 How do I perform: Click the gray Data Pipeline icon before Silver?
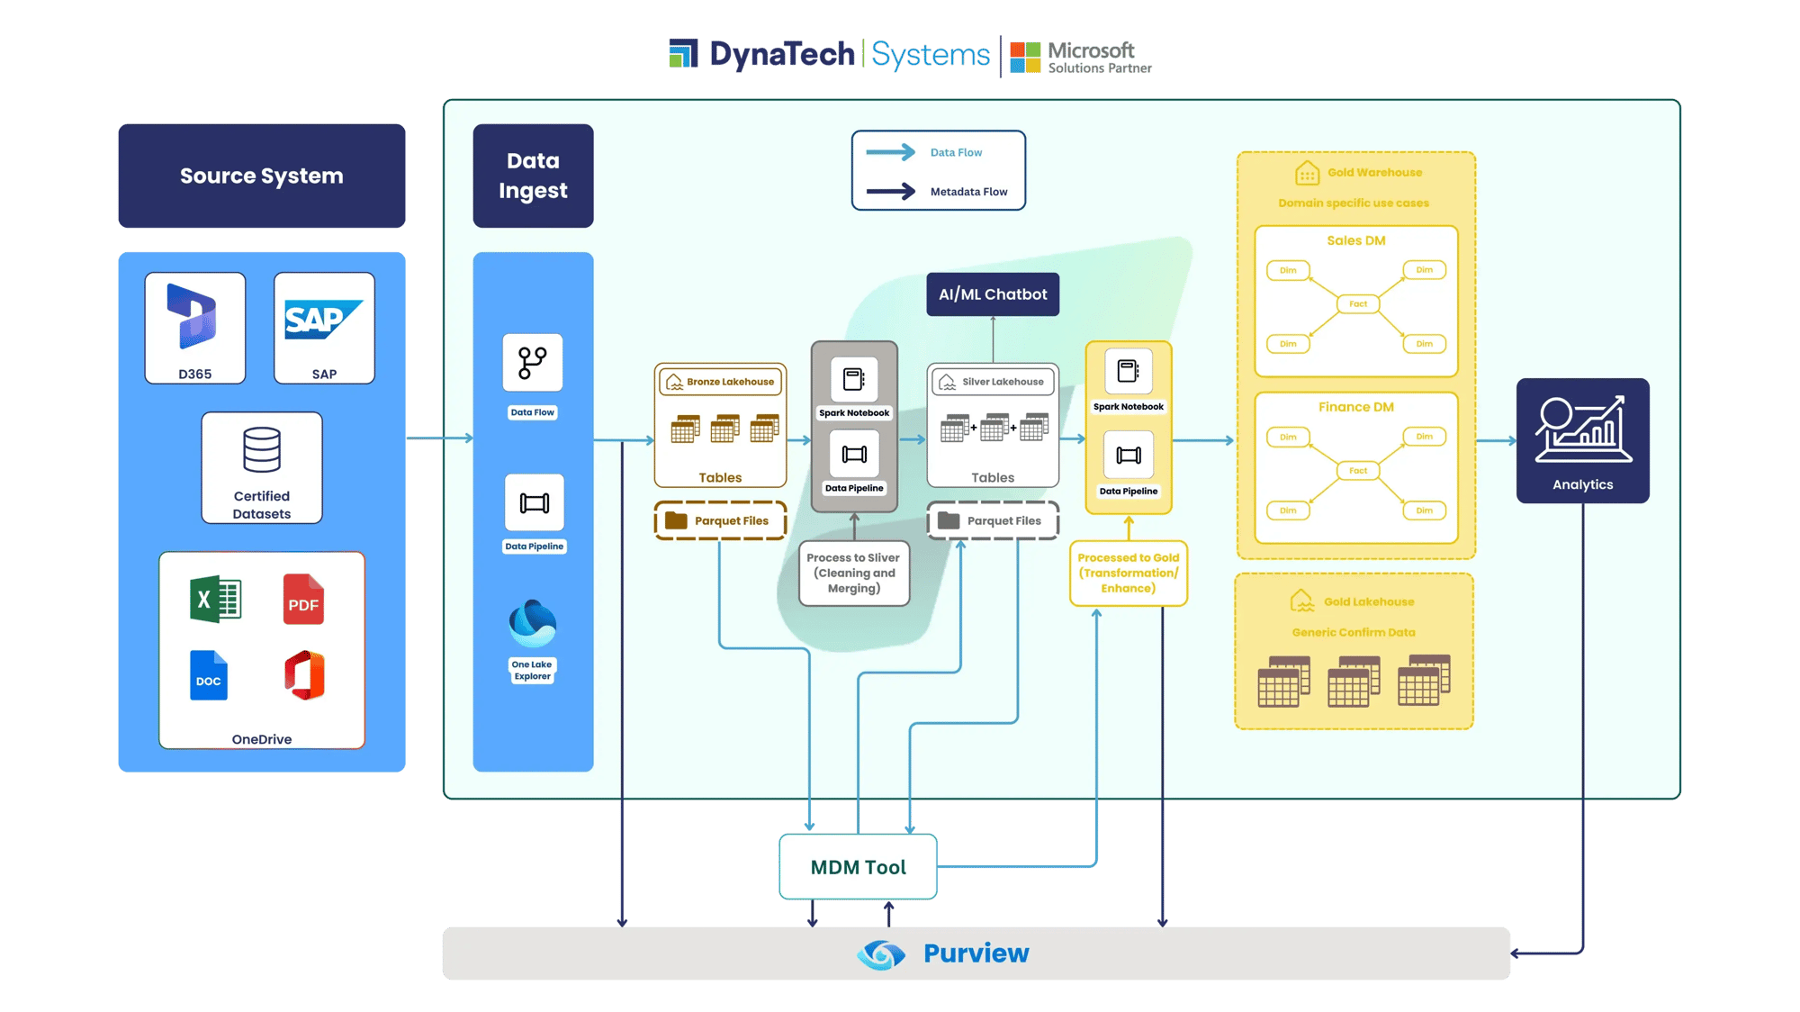(x=854, y=455)
